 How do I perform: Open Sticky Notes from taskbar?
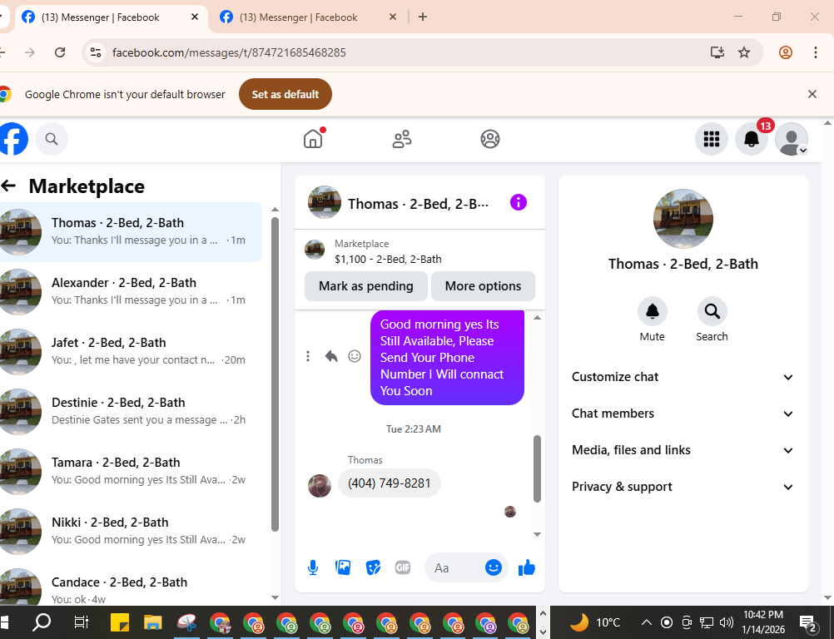pos(120,622)
